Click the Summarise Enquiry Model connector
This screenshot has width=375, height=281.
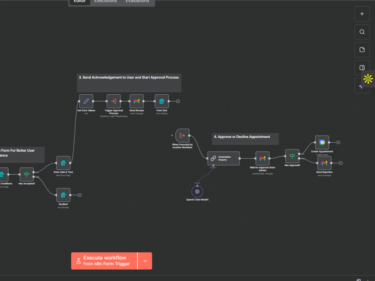coord(213,165)
